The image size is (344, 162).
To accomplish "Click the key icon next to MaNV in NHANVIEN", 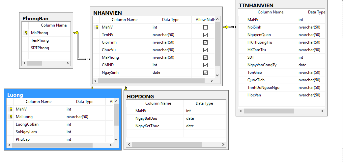I will click(x=97, y=27).
